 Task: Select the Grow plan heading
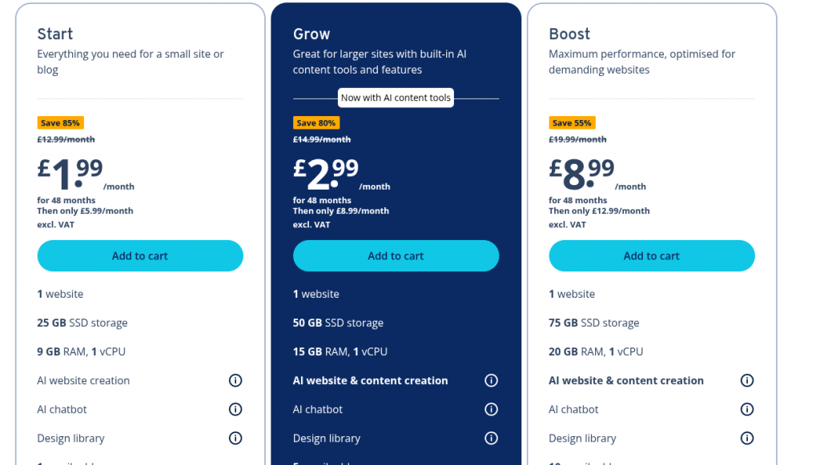tap(312, 34)
